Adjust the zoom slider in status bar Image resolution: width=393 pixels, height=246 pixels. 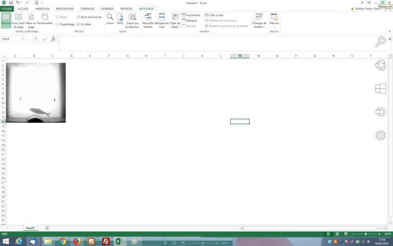pyautogui.click(x=365, y=234)
